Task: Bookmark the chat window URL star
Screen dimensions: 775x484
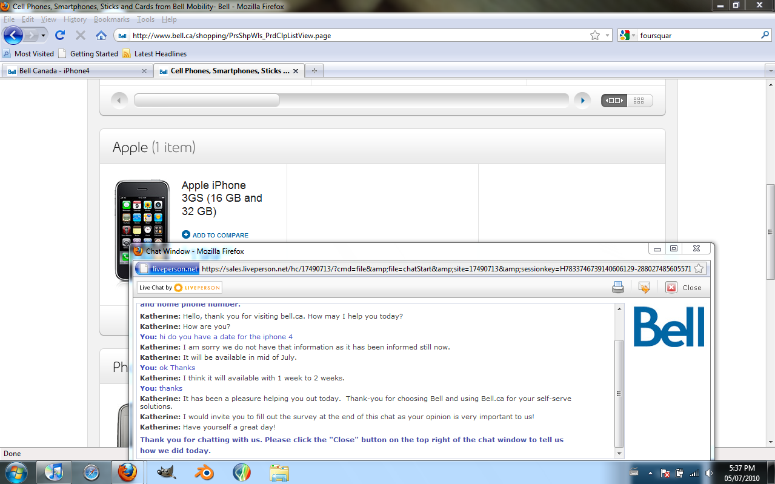Action: [699, 269]
